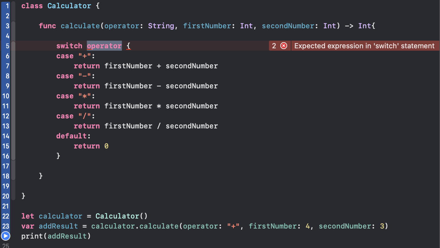Click the run playground arrow icon
Screen dimensions: 440x248
tap(6, 236)
